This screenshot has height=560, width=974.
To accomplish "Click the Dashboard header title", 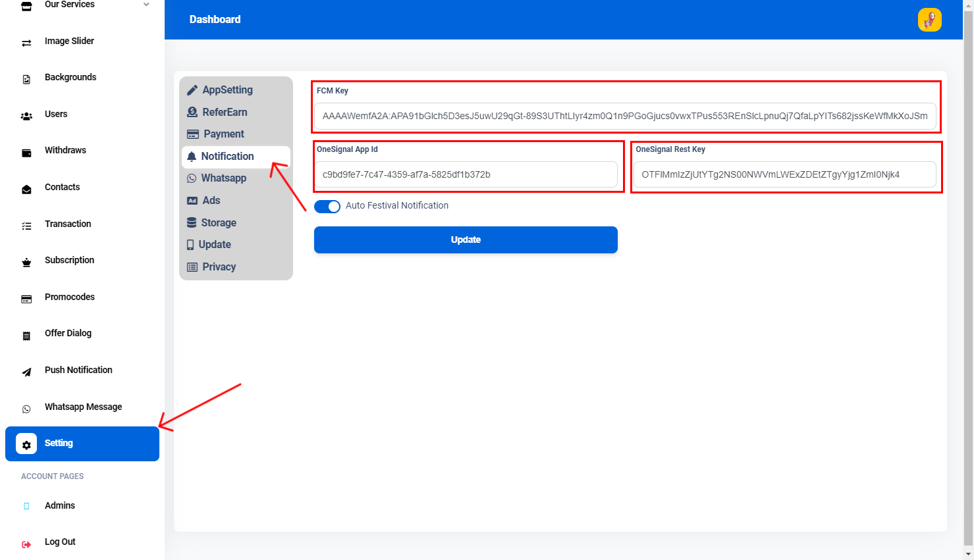I will [215, 20].
